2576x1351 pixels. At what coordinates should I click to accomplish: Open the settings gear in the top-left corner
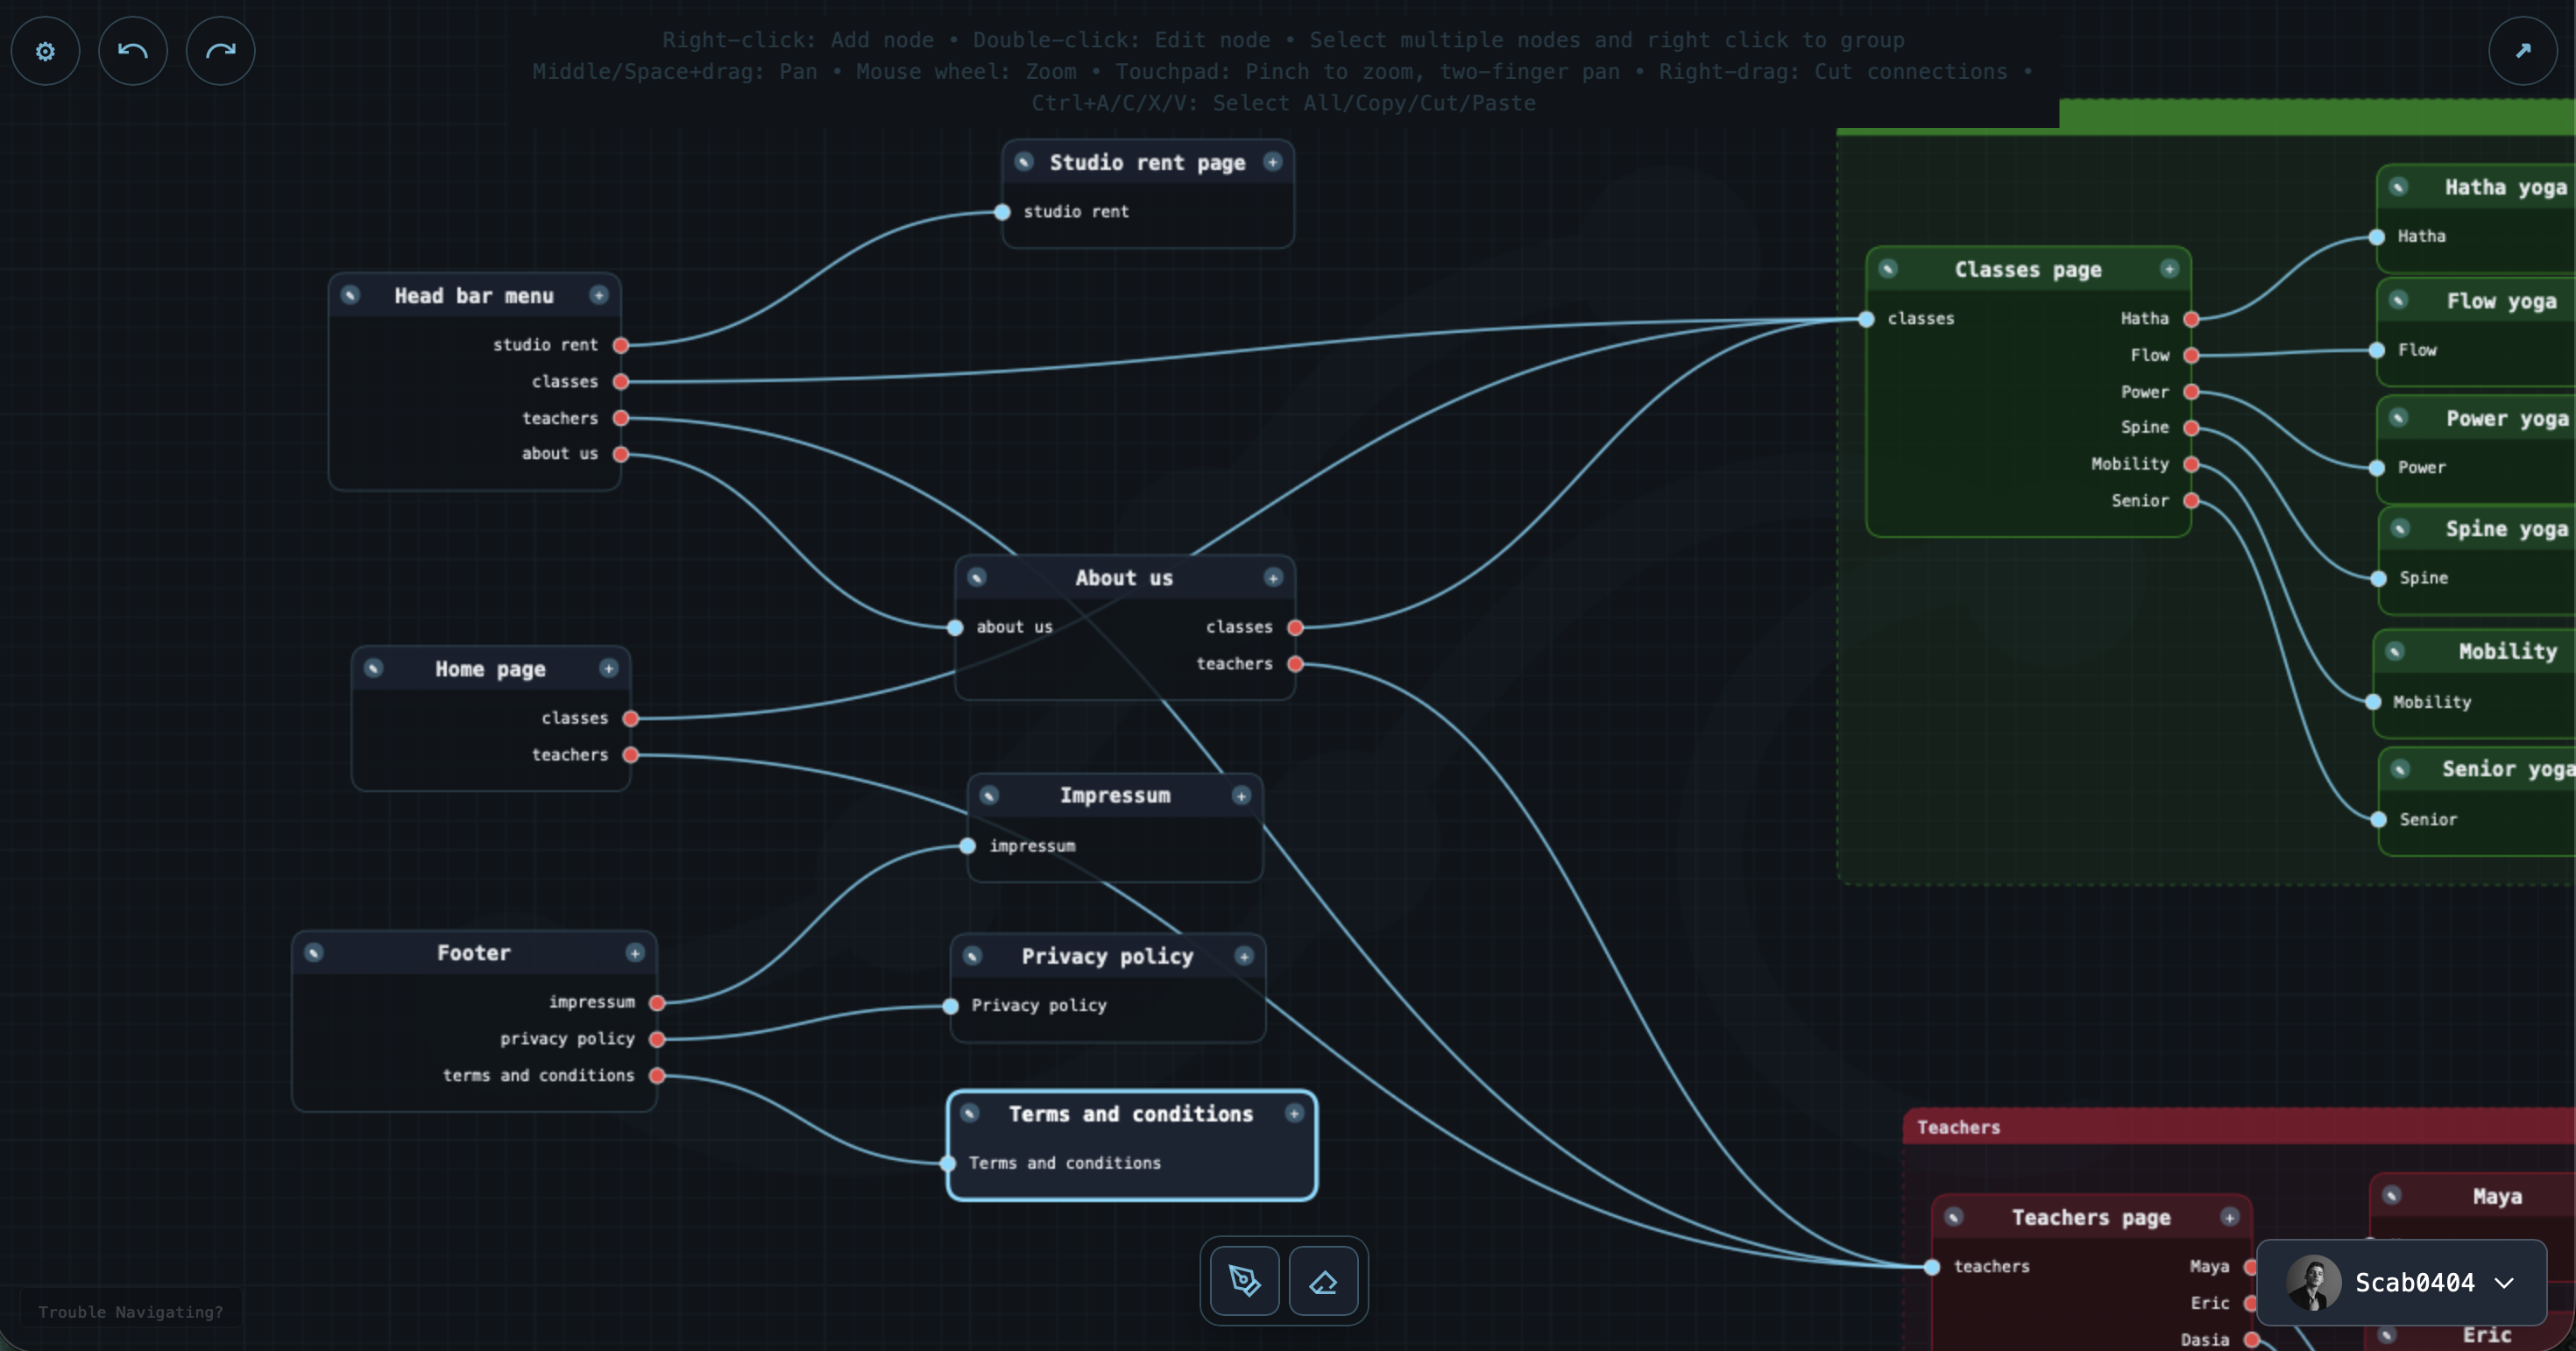(45, 50)
